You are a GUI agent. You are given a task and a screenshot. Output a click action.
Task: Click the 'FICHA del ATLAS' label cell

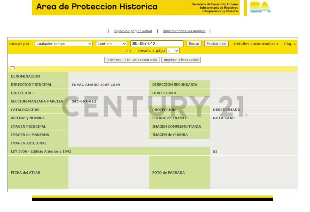click(26, 173)
